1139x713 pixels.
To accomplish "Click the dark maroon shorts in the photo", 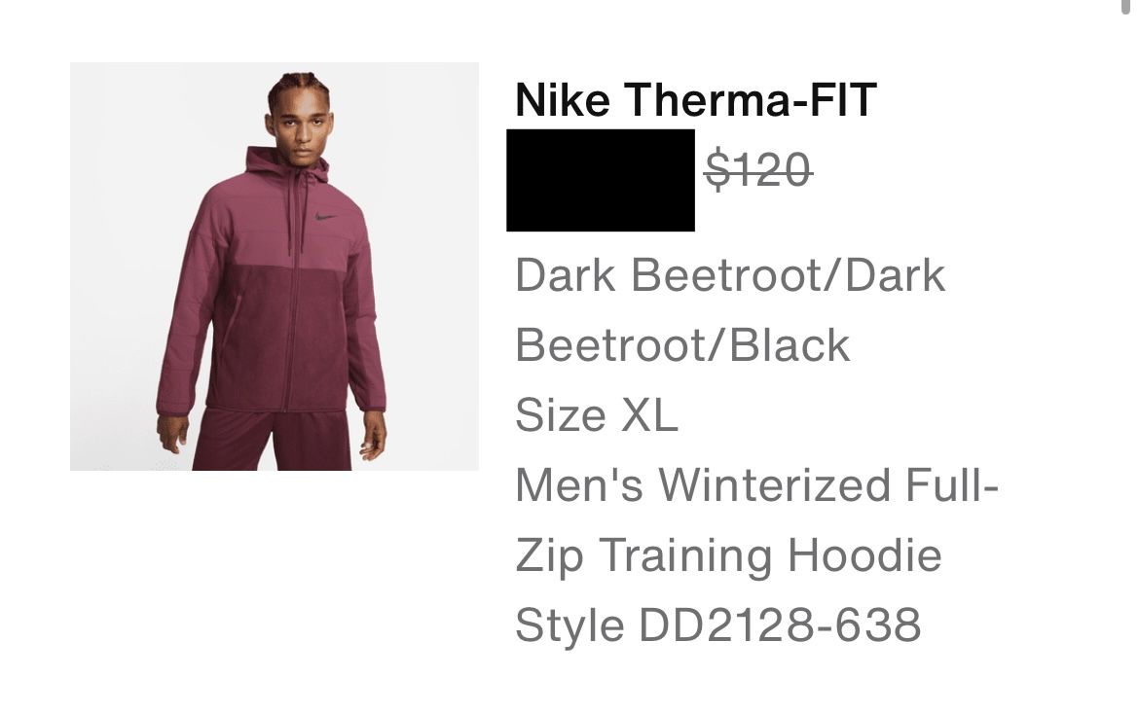I will tap(273, 440).
